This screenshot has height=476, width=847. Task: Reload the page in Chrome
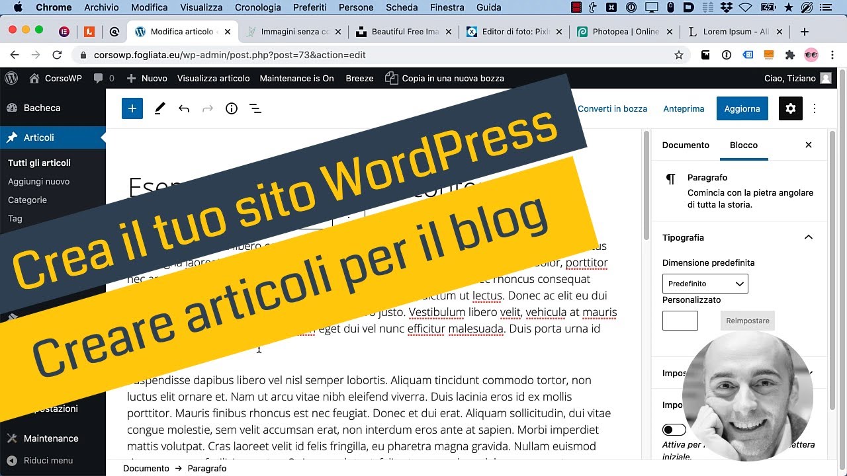(56, 55)
